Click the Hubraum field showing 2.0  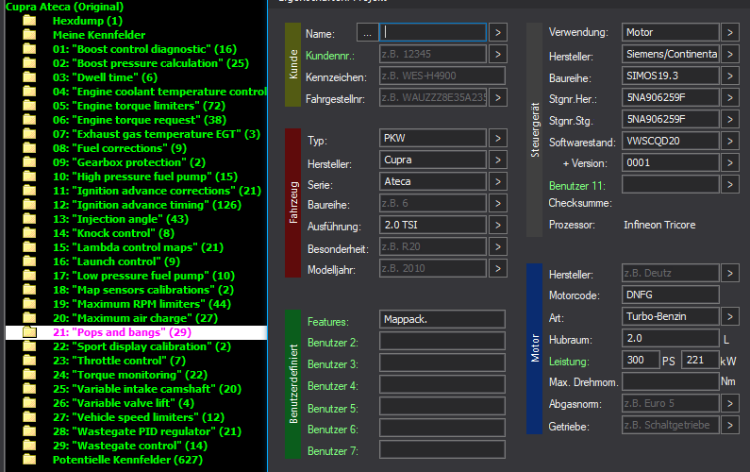(x=671, y=339)
